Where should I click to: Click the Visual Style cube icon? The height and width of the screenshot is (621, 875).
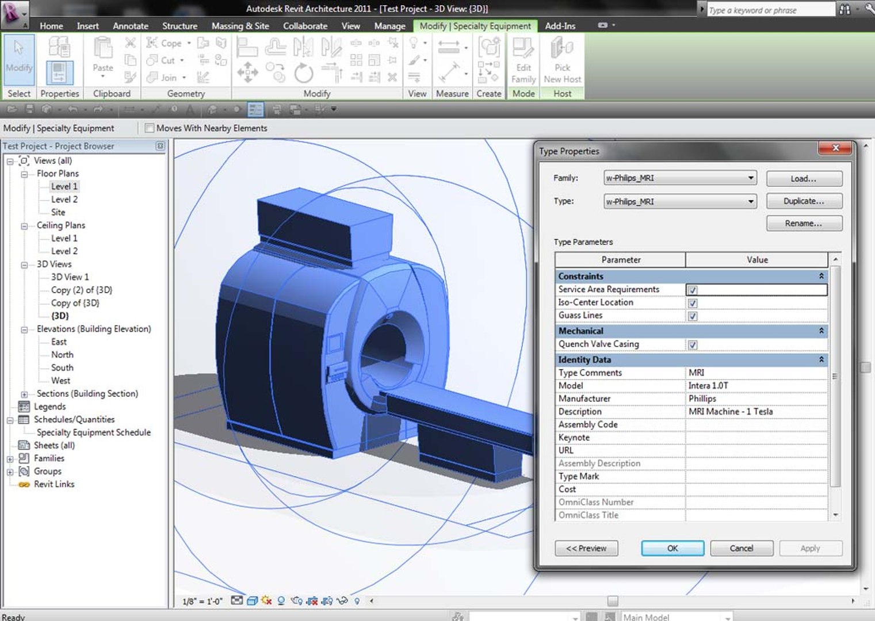click(252, 600)
